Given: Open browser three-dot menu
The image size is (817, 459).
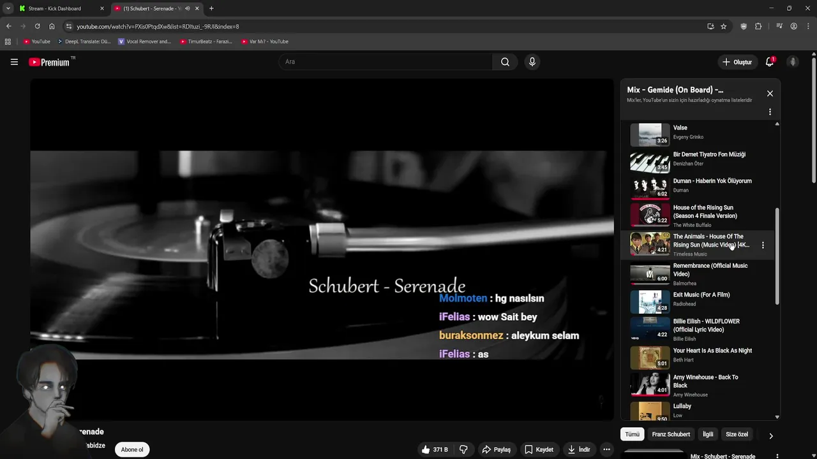Looking at the screenshot, I should click(808, 26).
